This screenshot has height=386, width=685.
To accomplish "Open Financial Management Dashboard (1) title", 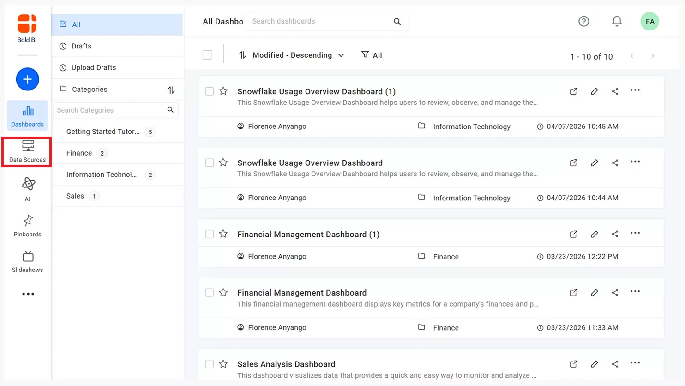I will pyautogui.click(x=308, y=234).
